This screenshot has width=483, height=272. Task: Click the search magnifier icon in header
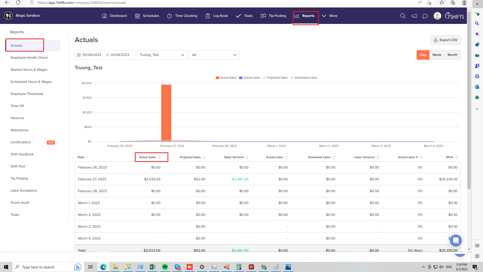(x=403, y=16)
